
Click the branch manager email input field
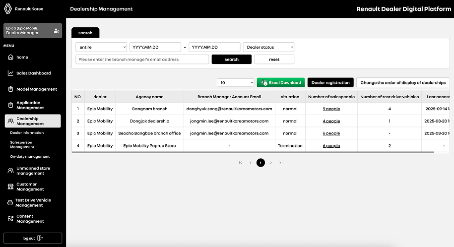[142, 60]
